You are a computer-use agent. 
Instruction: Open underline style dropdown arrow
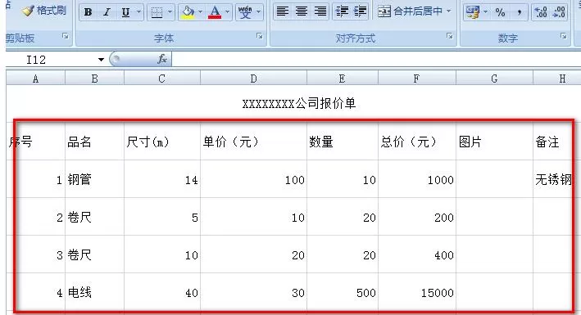(139, 12)
